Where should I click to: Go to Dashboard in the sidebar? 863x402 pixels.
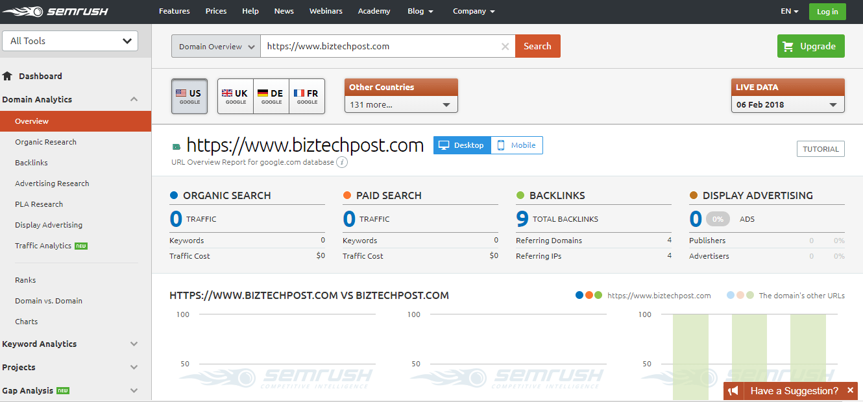click(x=40, y=76)
